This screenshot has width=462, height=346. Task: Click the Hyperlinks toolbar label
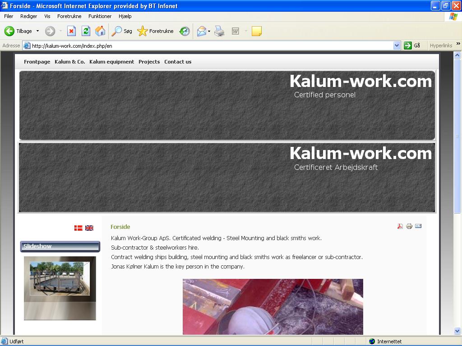[441, 46]
